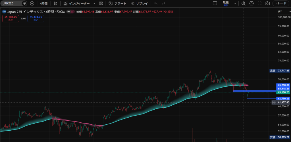Open chart settings hexagon icon
Image resolution: width=291 pixels, height=142 pixels.
click(x=251, y=3)
